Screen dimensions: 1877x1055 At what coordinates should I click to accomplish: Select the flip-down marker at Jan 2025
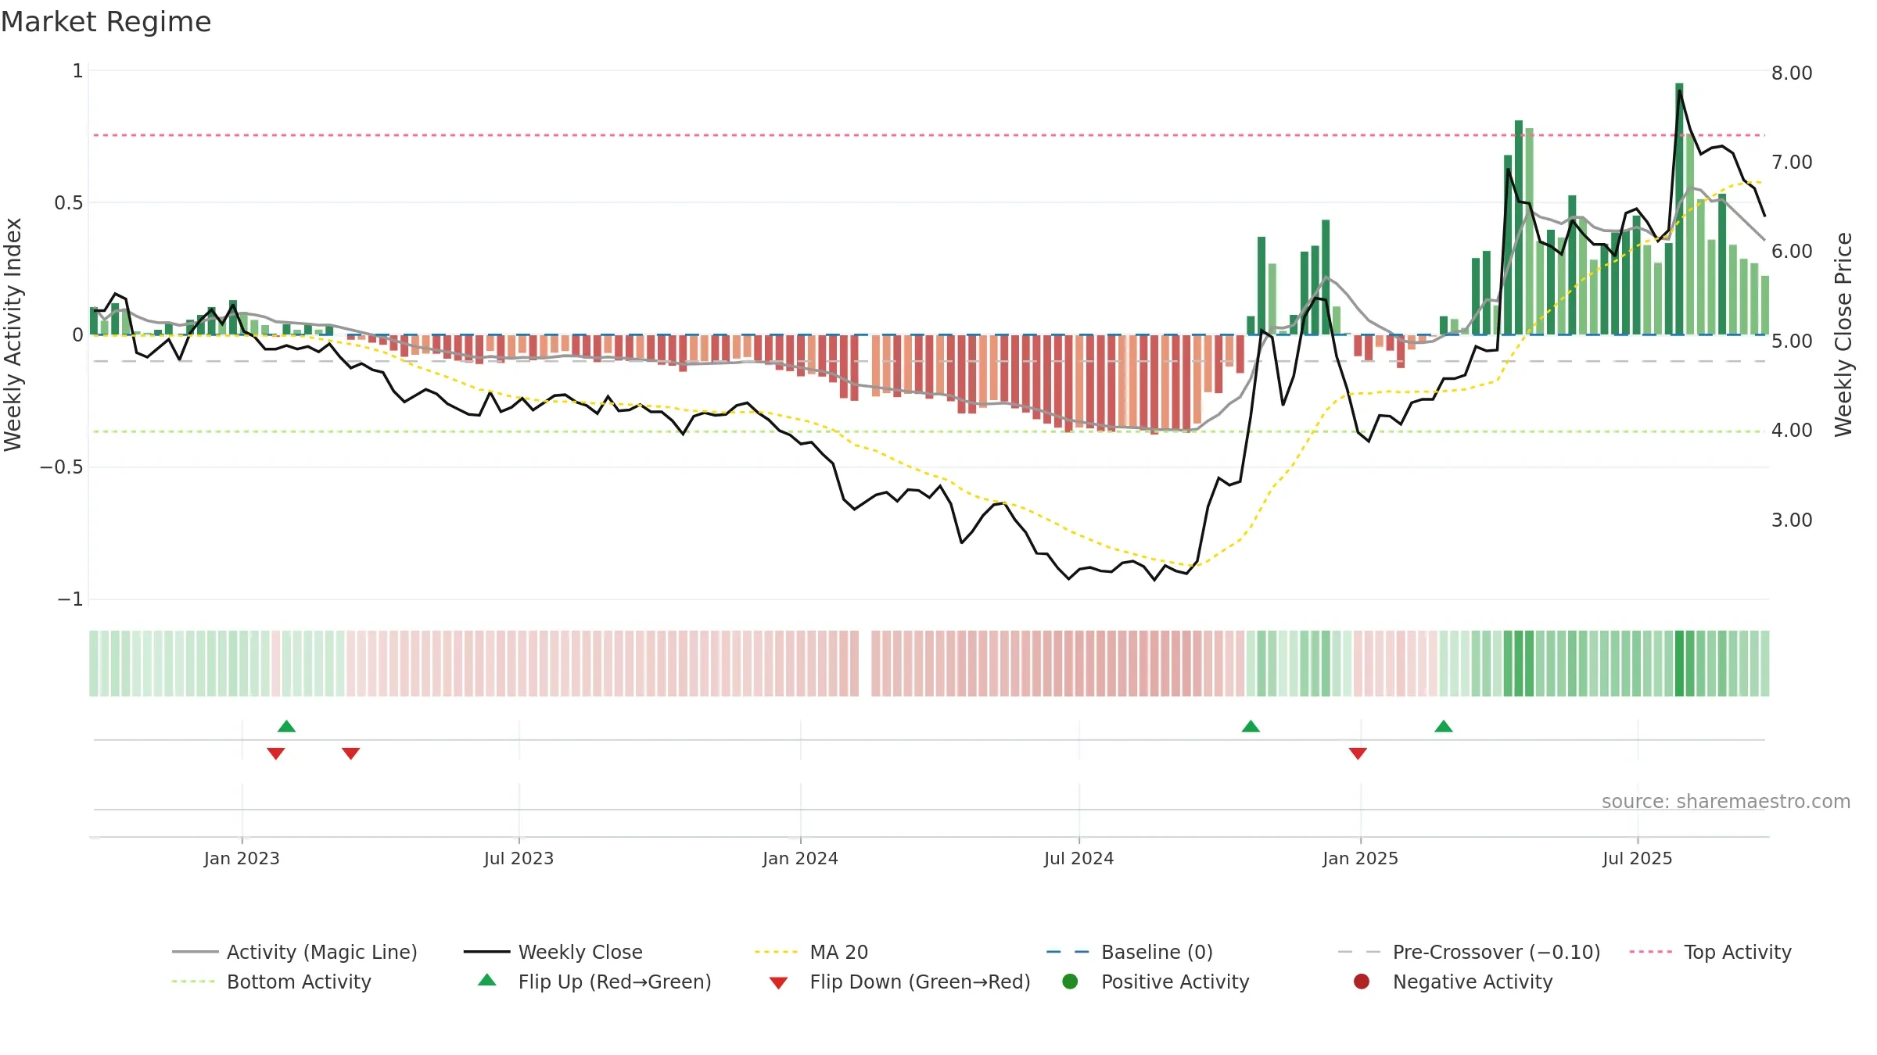coord(1358,753)
